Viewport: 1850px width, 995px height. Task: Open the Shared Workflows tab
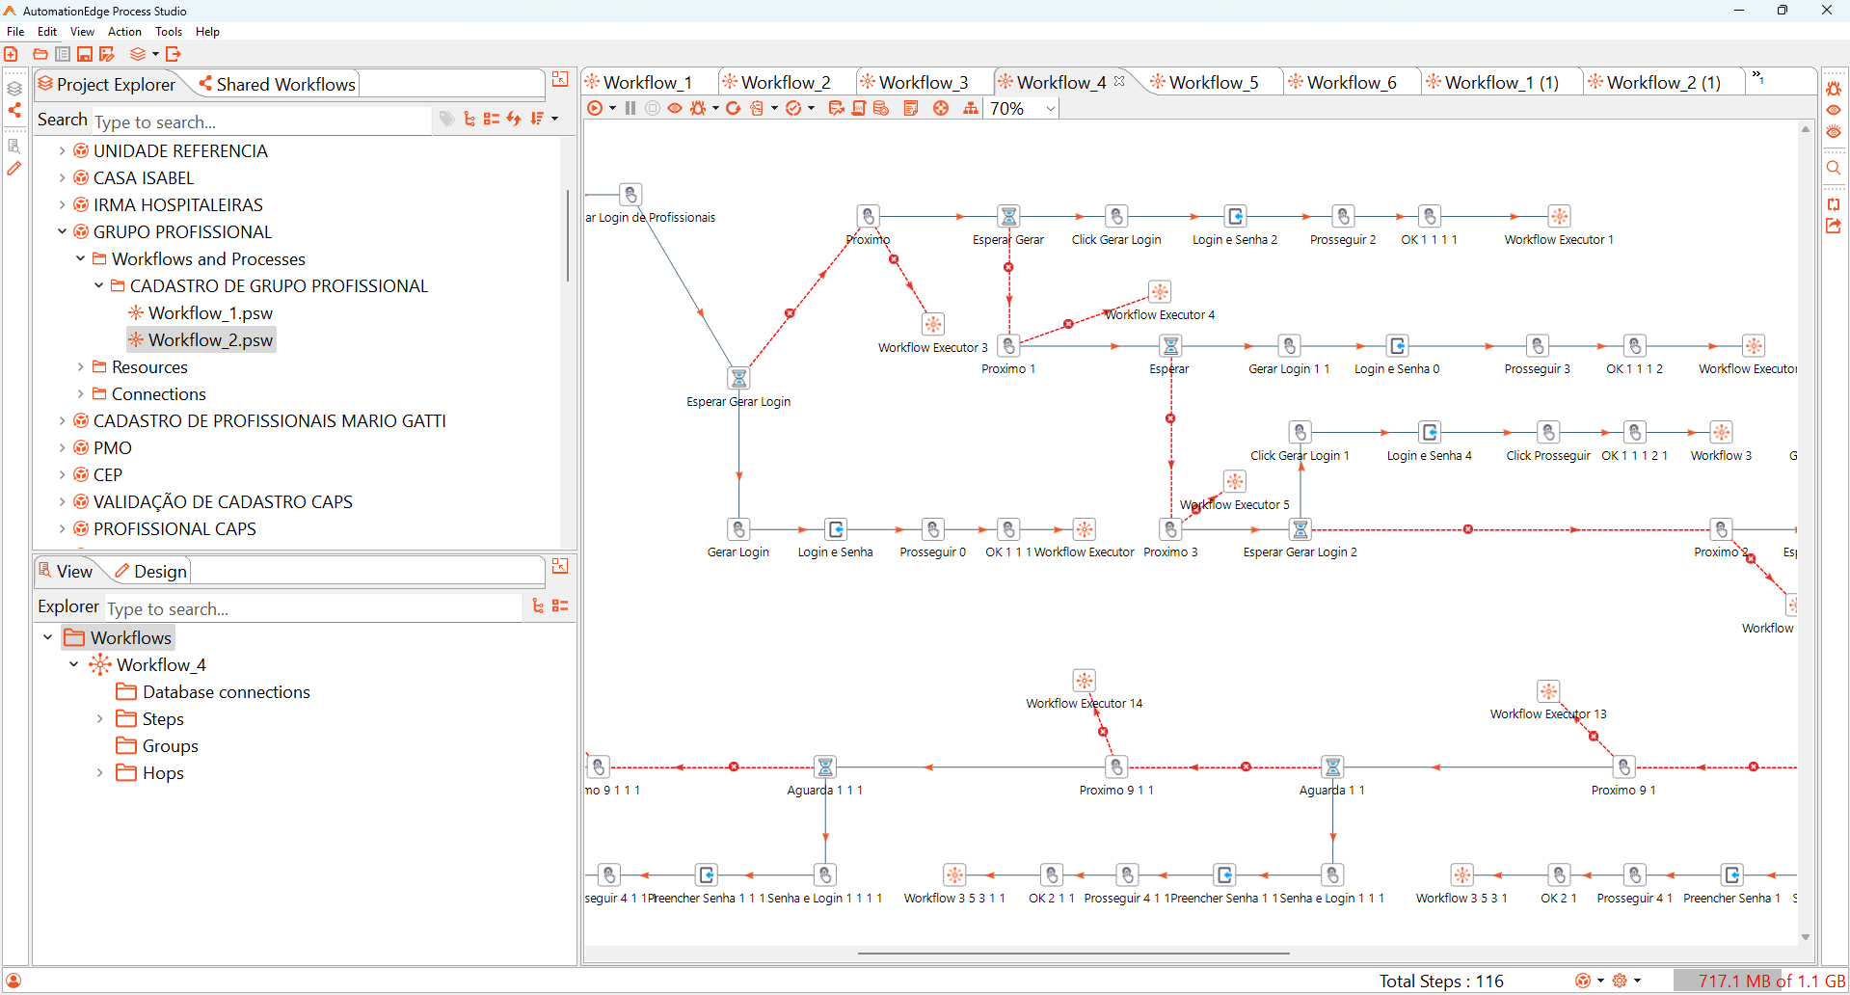point(277,84)
